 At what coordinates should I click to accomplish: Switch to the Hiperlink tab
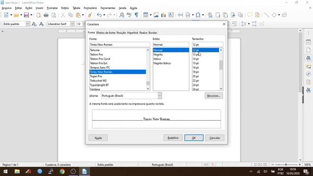click(133, 33)
